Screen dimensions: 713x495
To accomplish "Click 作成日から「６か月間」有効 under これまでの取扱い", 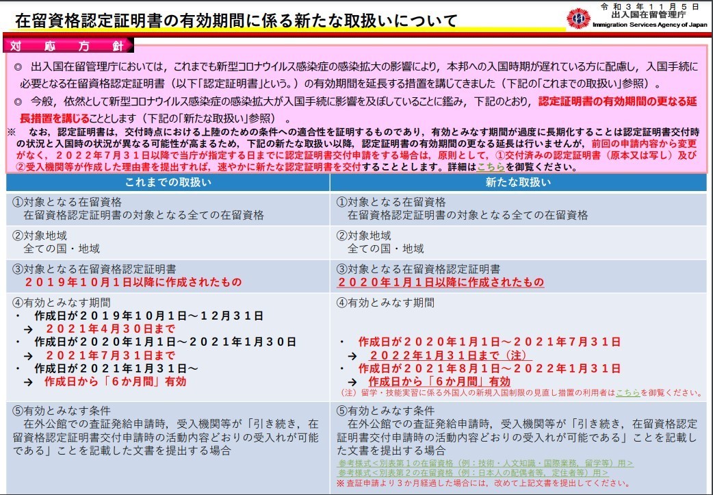I will [116, 381].
